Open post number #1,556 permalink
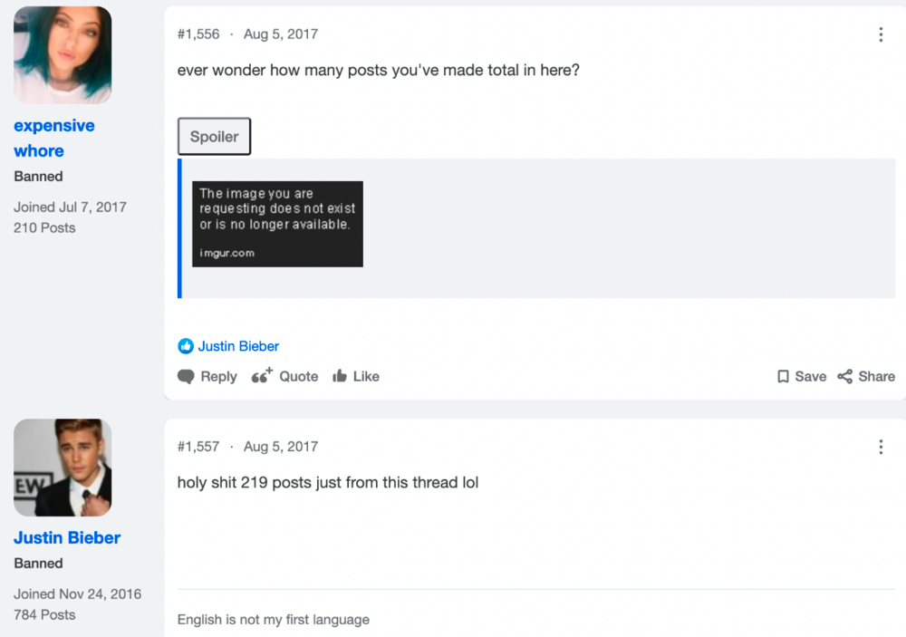This screenshot has width=906, height=637. pyautogui.click(x=198, y=34)
